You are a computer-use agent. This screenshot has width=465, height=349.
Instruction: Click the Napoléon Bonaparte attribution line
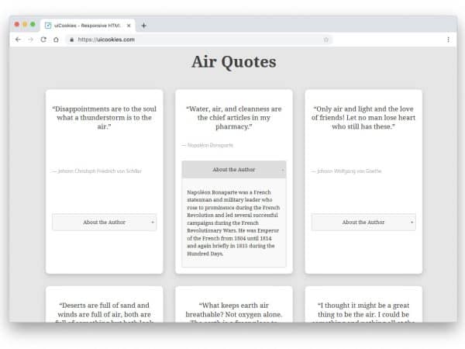coord(207,145)
